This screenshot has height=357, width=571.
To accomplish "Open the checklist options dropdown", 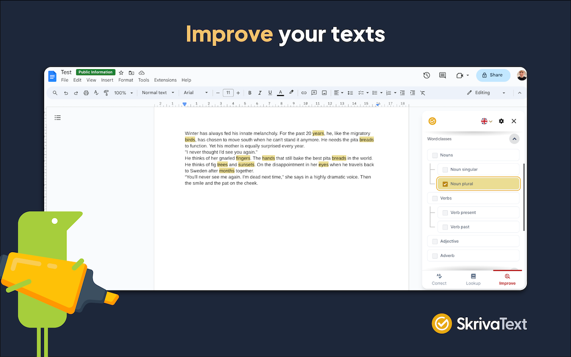I will (x=364, y=93).
